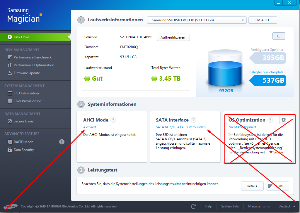Open S.M.A.R.T. details button

coord(263,20)
